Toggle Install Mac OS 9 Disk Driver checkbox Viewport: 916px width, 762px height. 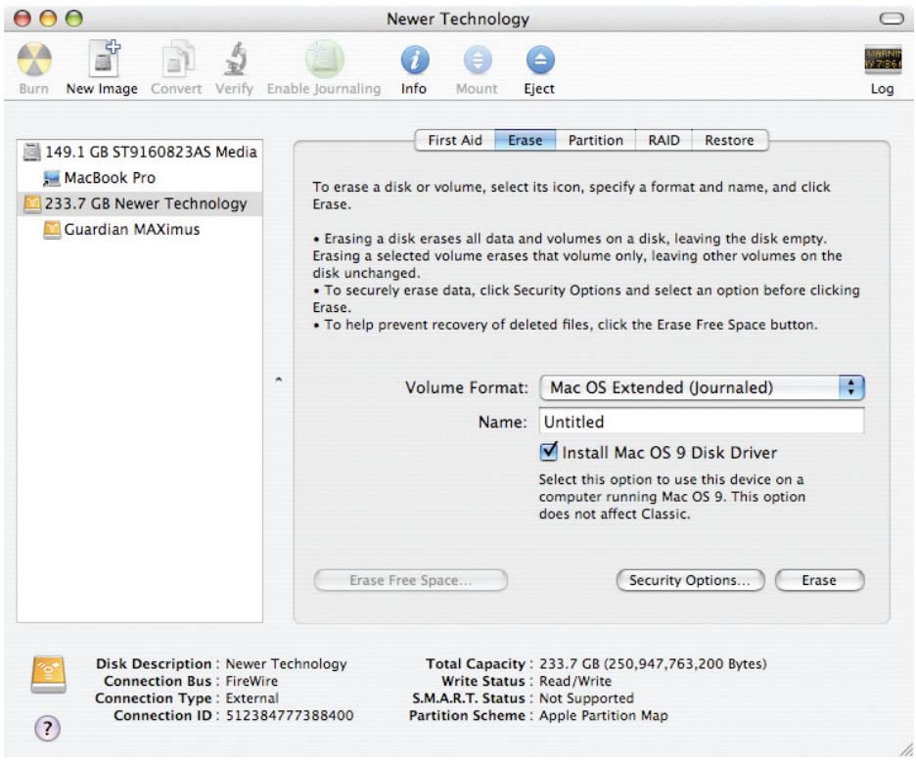tap(548, 452)
